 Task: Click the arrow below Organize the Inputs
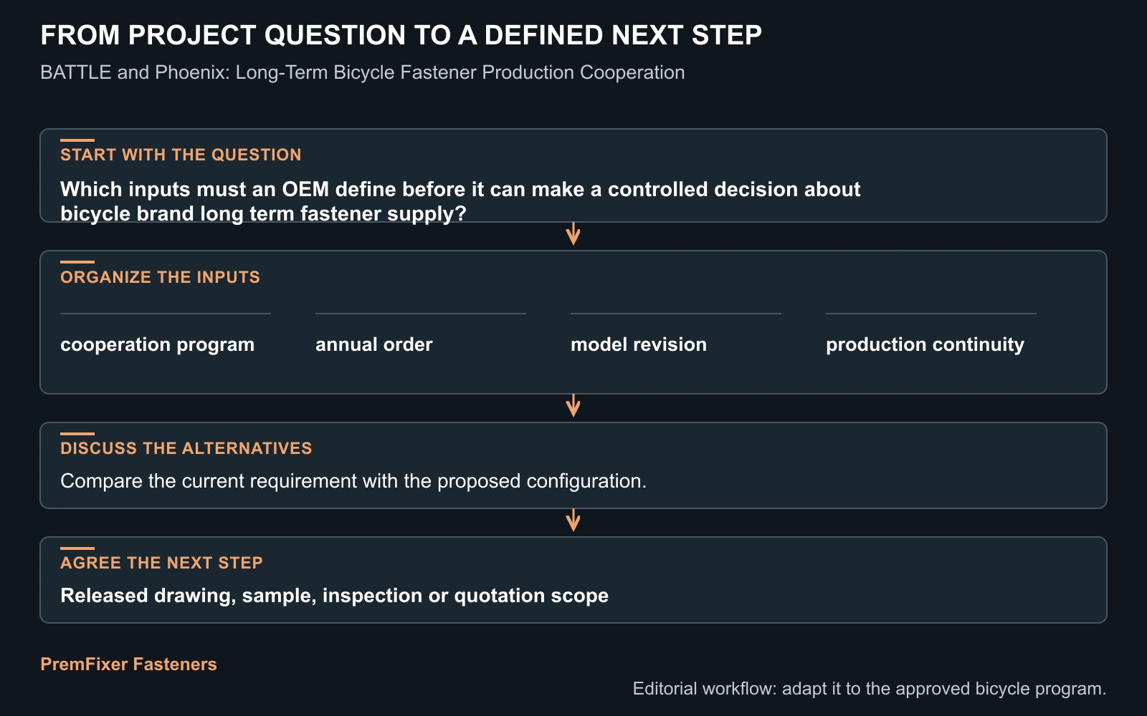pos(573,406)
